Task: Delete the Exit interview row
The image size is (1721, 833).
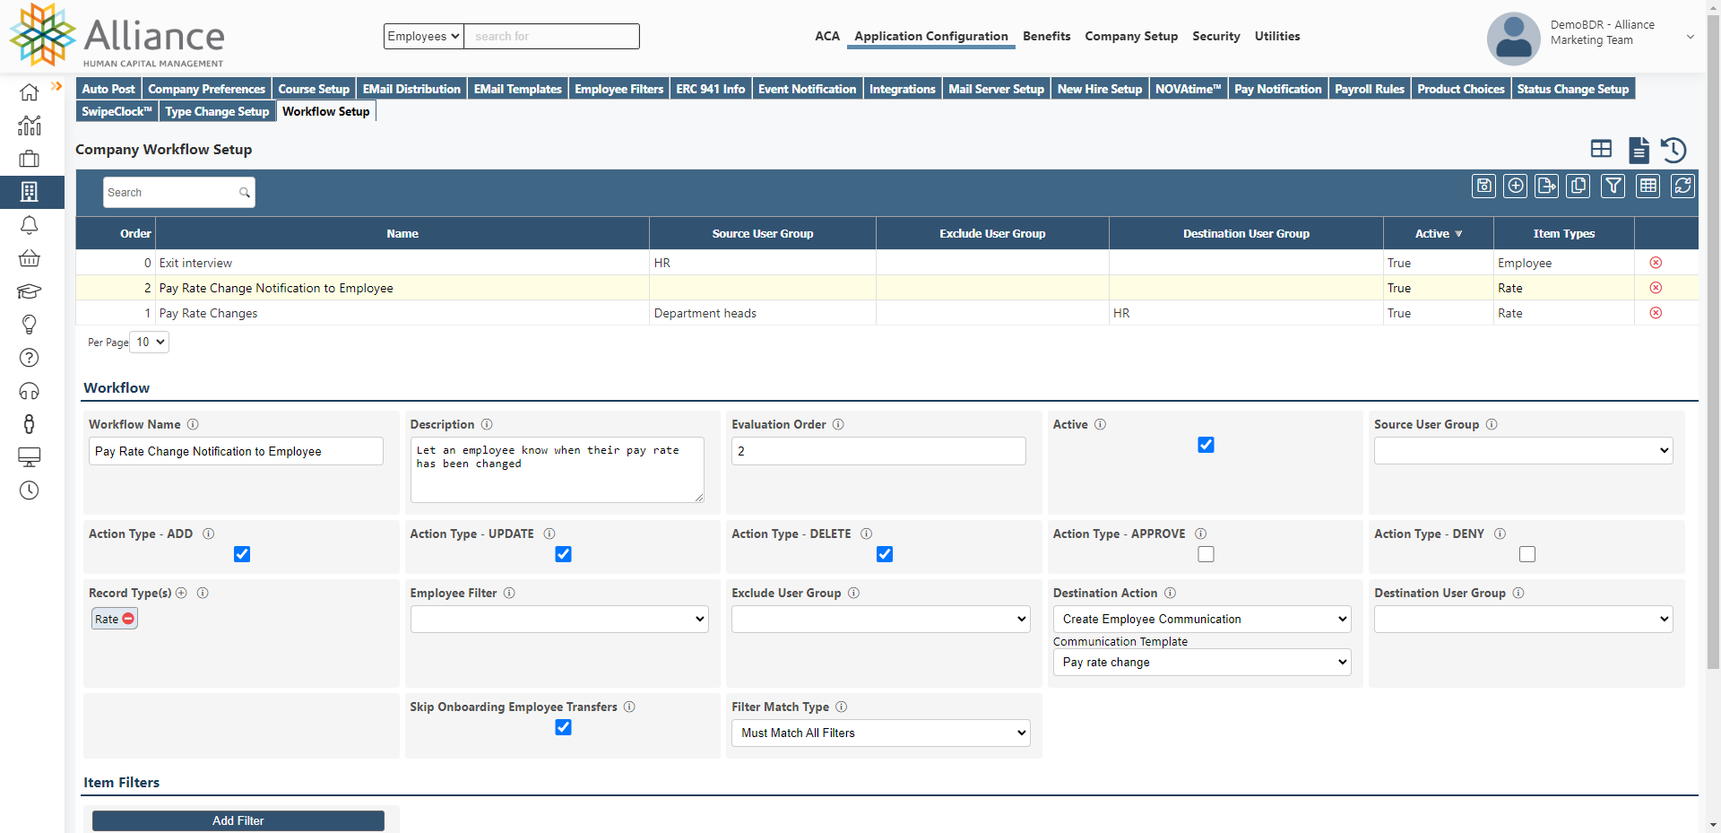Action: (x=1656, y=263)
